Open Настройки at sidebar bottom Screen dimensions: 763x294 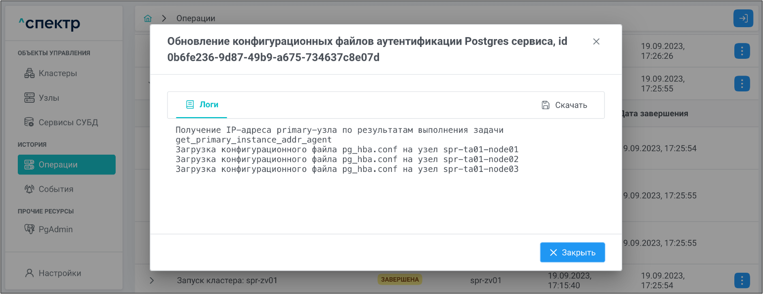pyautogui.click(x=59, y=273)
